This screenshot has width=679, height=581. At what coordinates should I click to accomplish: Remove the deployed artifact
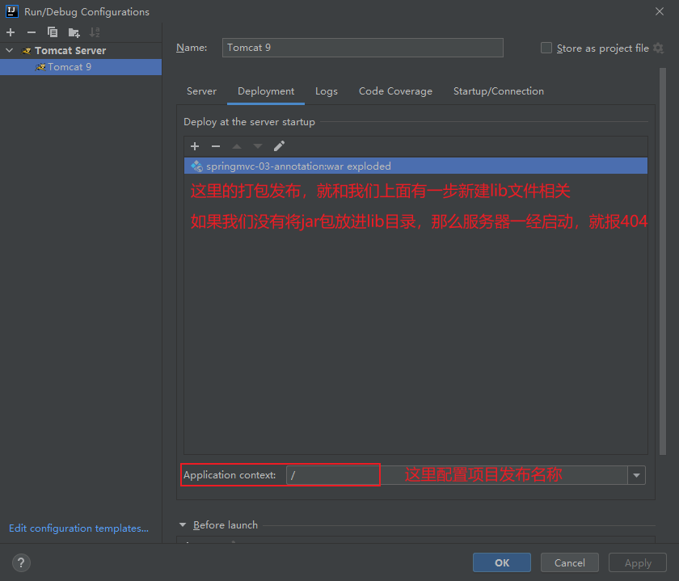[216, 146]
